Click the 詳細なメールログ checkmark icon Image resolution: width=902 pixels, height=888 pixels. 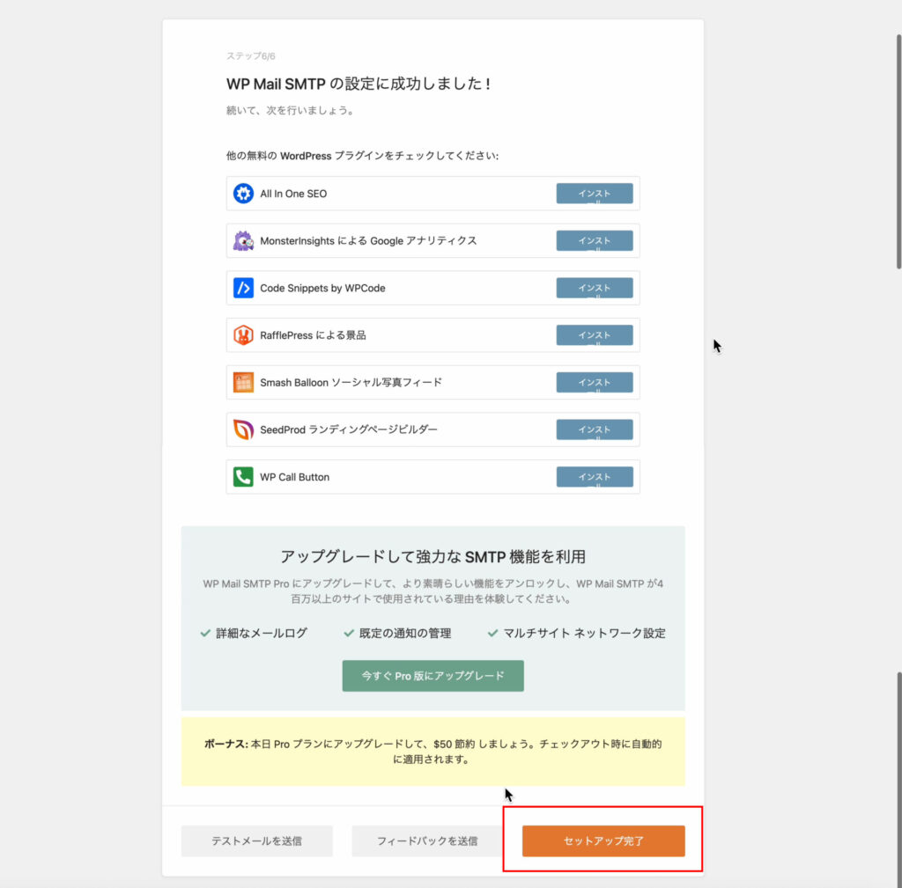pos(205,633)
